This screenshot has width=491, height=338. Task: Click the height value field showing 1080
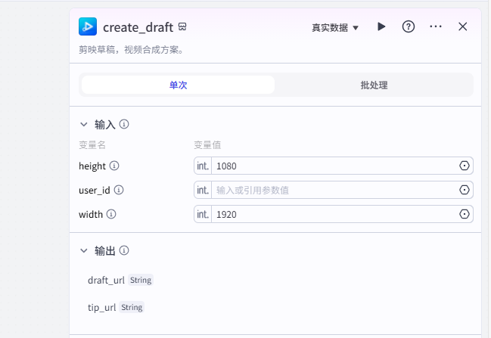pos(334,166)
